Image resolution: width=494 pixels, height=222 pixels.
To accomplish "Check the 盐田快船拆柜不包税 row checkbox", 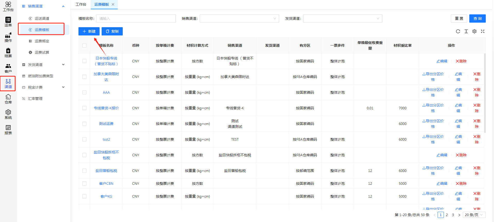I will point(84,155).
